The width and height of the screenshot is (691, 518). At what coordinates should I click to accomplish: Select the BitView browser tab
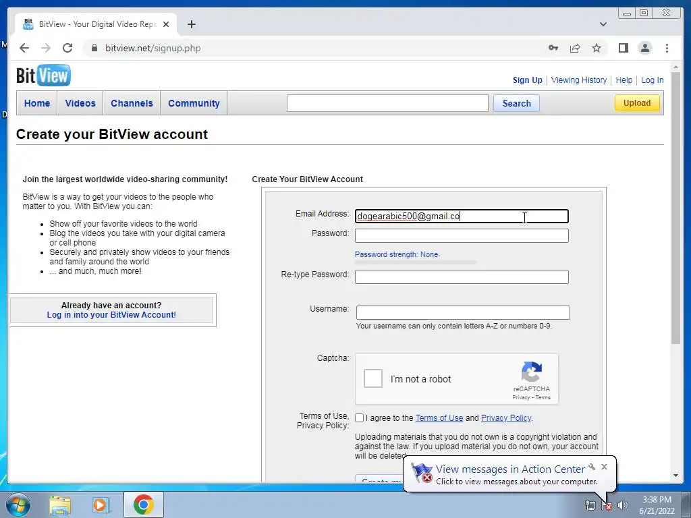pyautogui.click(x=96, y=24)
